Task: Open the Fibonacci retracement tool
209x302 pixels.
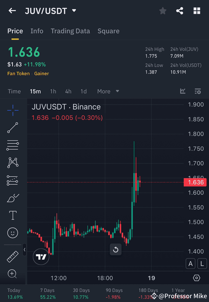Action: coord(13,145)
